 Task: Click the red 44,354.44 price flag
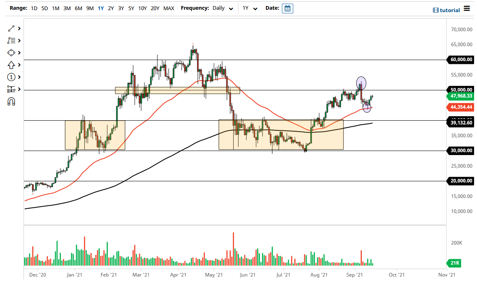point(460,107)
